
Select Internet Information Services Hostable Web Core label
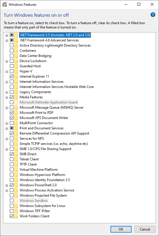(x=57, y=87)
